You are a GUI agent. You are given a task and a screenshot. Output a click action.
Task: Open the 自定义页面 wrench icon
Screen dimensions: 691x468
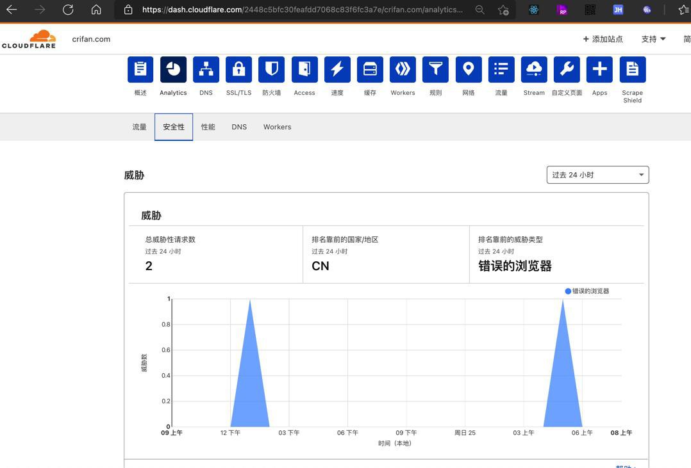tap(567, 69)
